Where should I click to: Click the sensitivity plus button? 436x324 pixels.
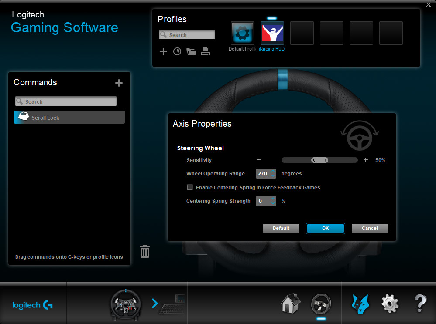pyautogui.click(x=366, y=160)
